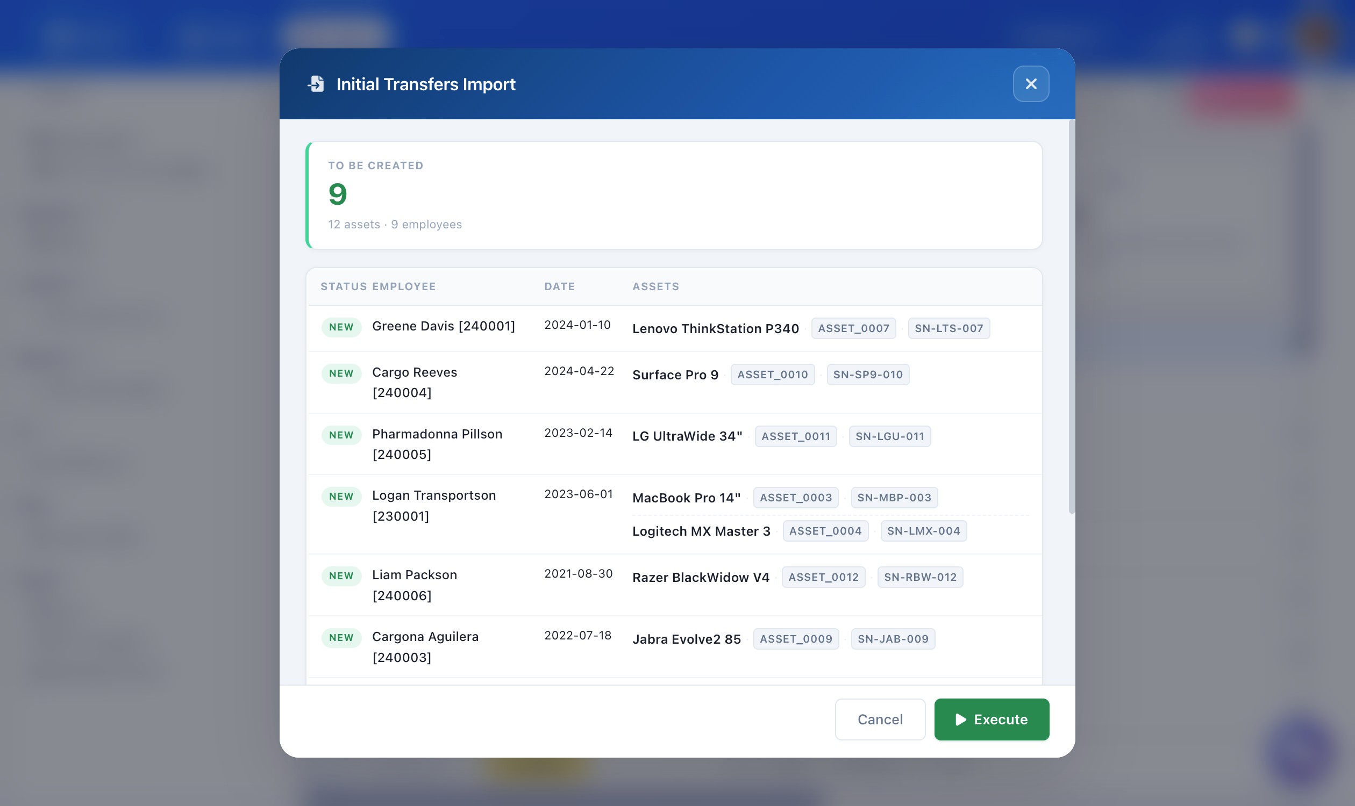Click the date 2024-04-22
1355x806 pixels.
click(x=579, y=371)
